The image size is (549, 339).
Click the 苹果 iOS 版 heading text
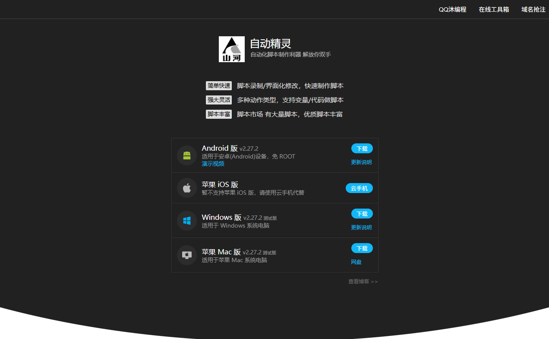click(220, 184)
